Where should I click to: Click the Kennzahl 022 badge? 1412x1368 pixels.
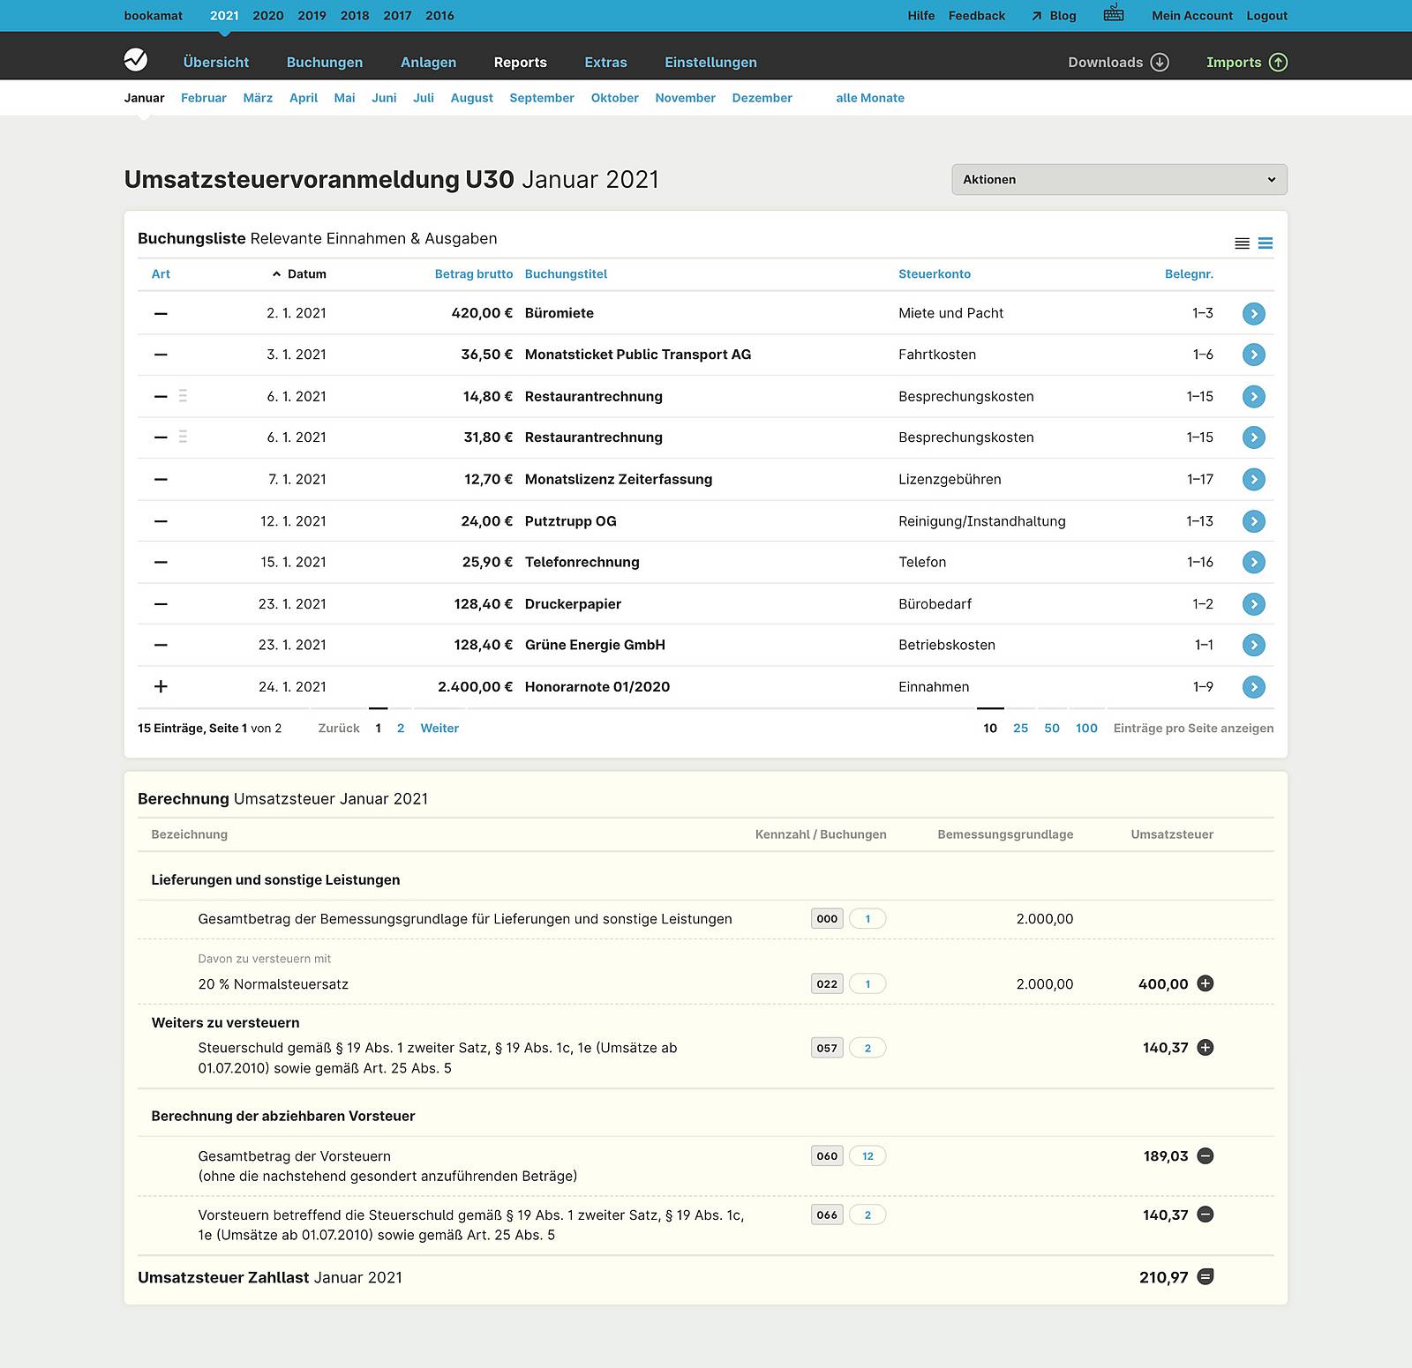(x=827, y=983)
